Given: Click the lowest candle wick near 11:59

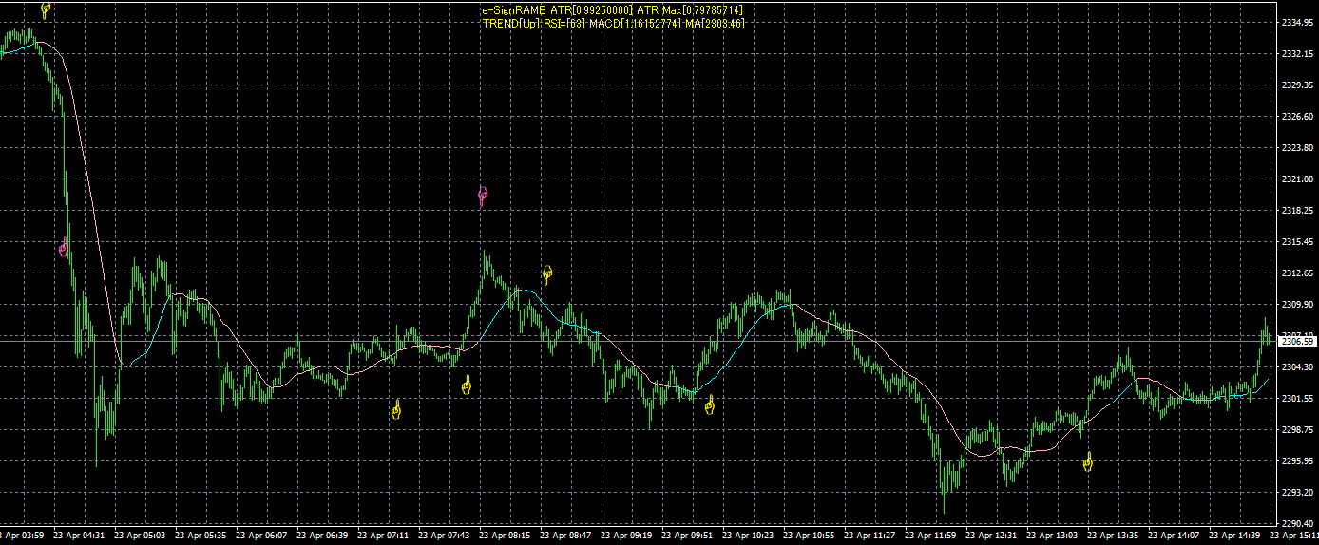Looking at the screenshot, I should (944, 511).
